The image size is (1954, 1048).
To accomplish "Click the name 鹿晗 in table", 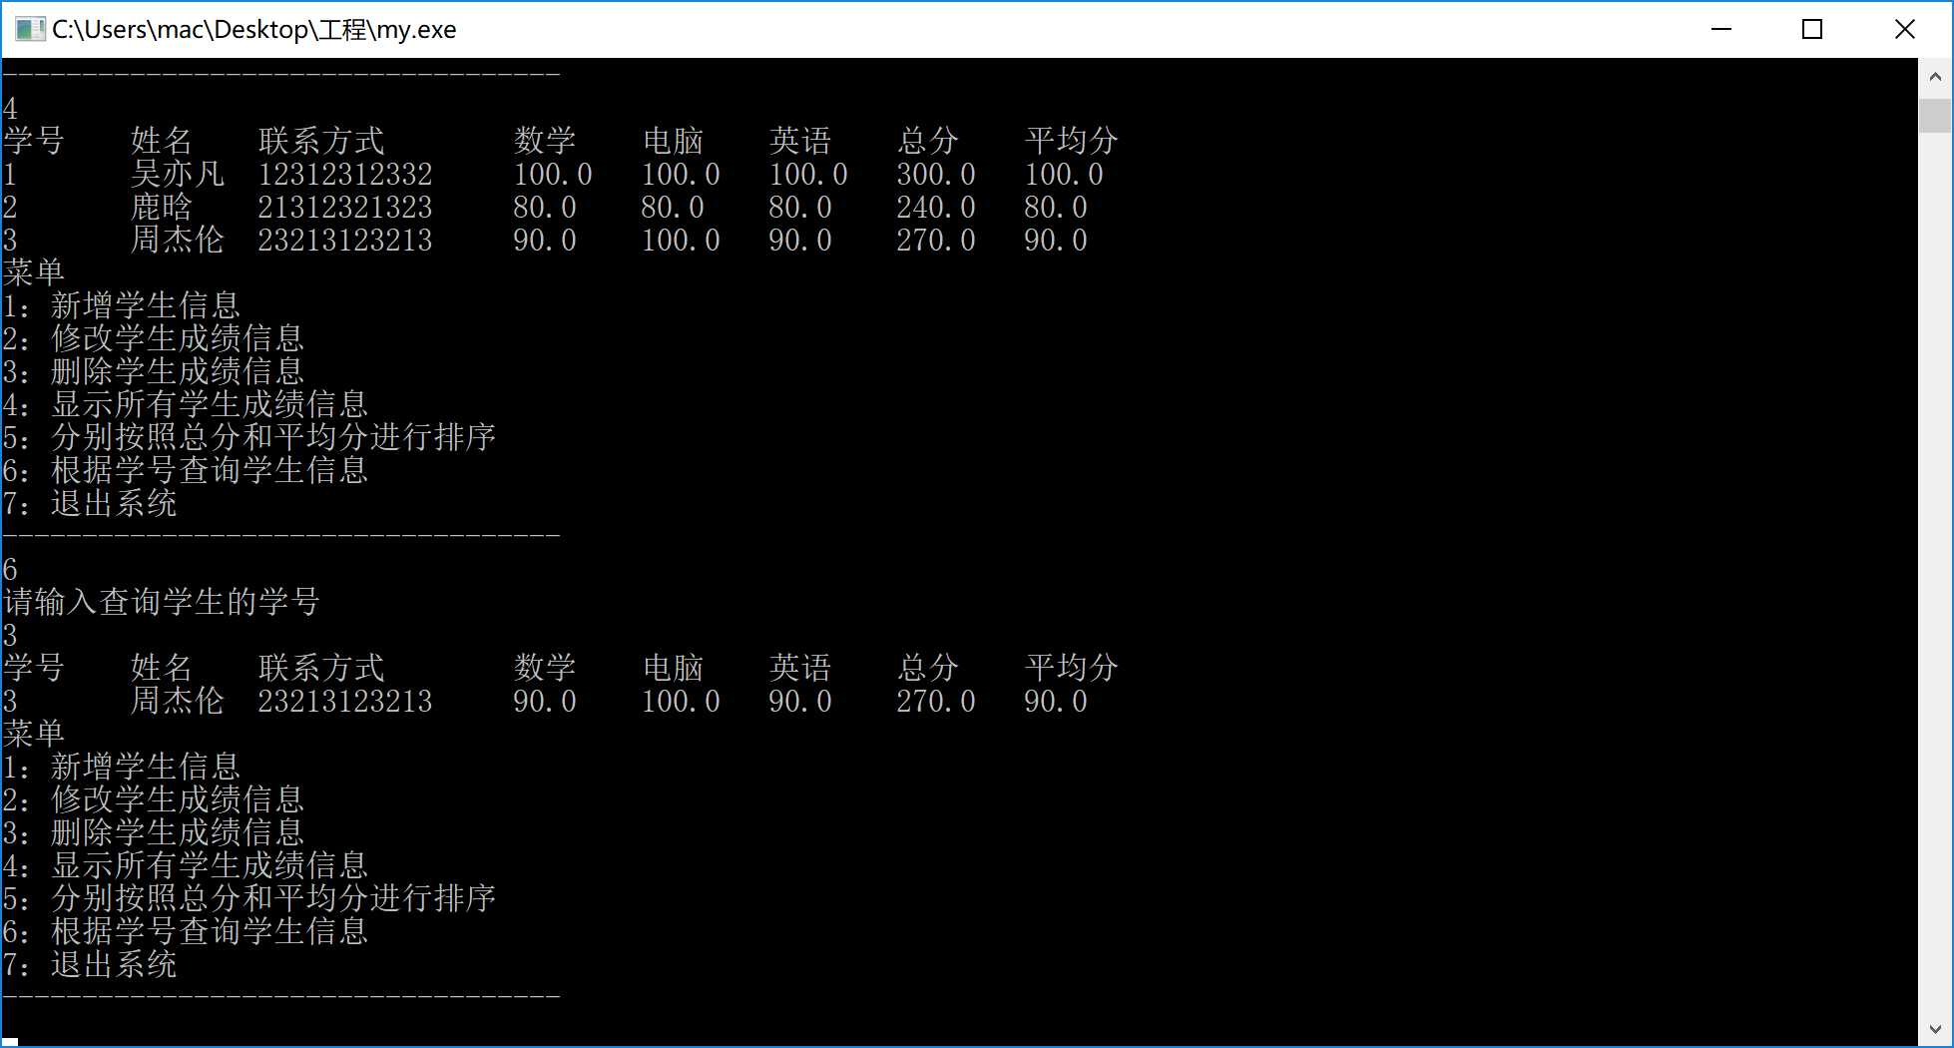I will (162, 207).
